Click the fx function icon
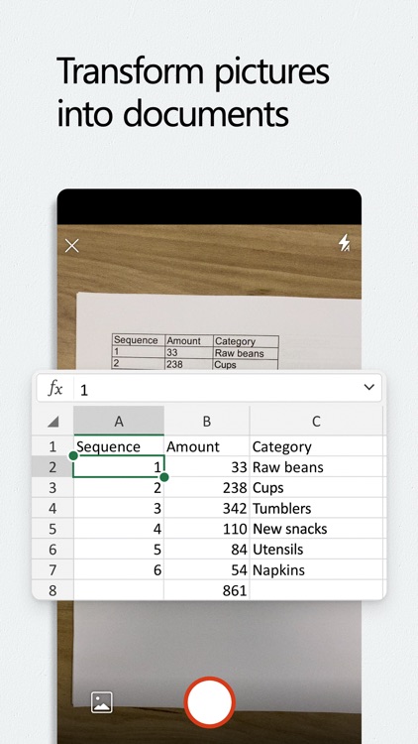 pos(55,389)
